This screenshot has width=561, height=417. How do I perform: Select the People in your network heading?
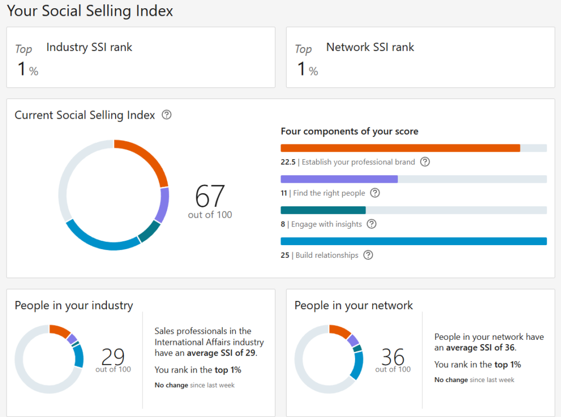click(353, 305)
